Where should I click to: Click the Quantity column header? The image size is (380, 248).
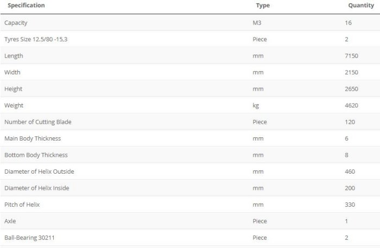[x=361, y=5]
